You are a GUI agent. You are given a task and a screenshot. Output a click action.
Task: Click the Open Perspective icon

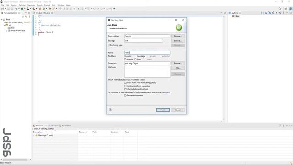[x=286, y=9]
